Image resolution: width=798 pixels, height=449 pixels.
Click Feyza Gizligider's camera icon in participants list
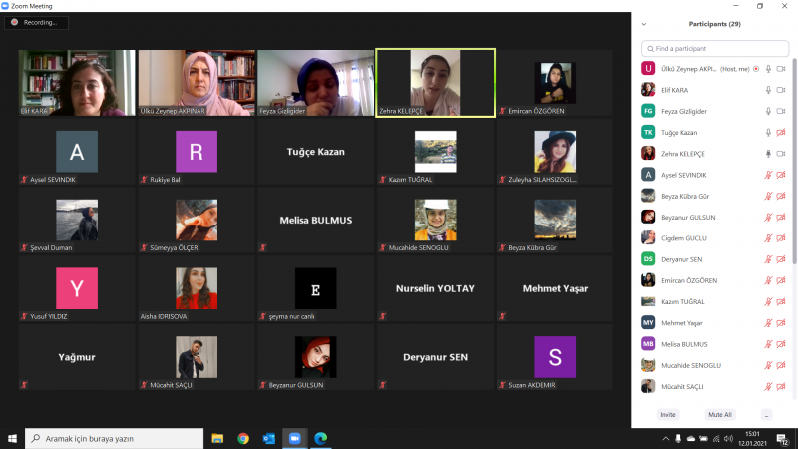click(x=781, y=111)
